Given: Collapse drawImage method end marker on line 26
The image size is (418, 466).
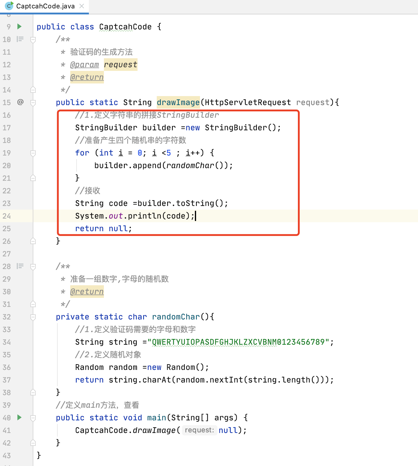Looking at the screenshot, I should 33,241.
